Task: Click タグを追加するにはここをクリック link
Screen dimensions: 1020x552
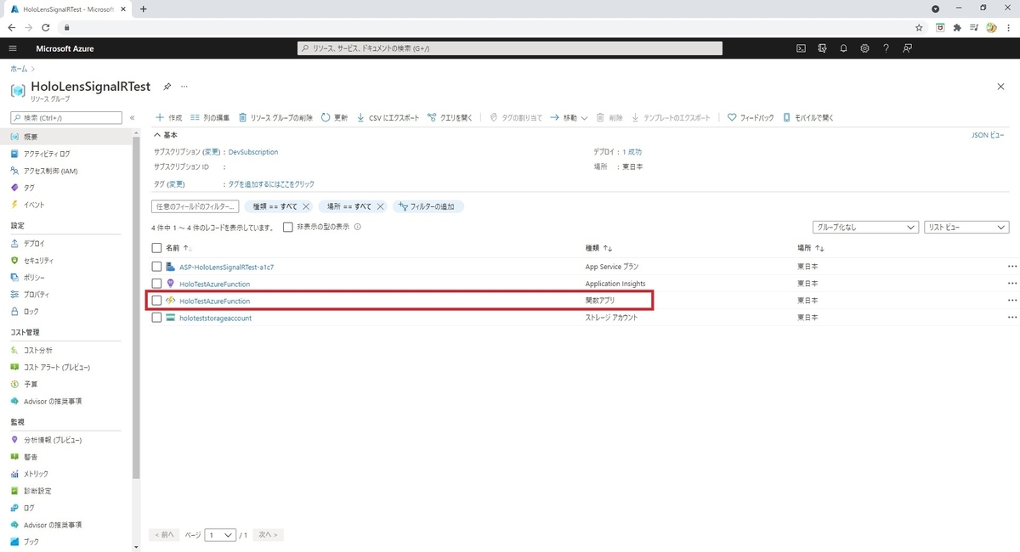Action: pos(271,183)
